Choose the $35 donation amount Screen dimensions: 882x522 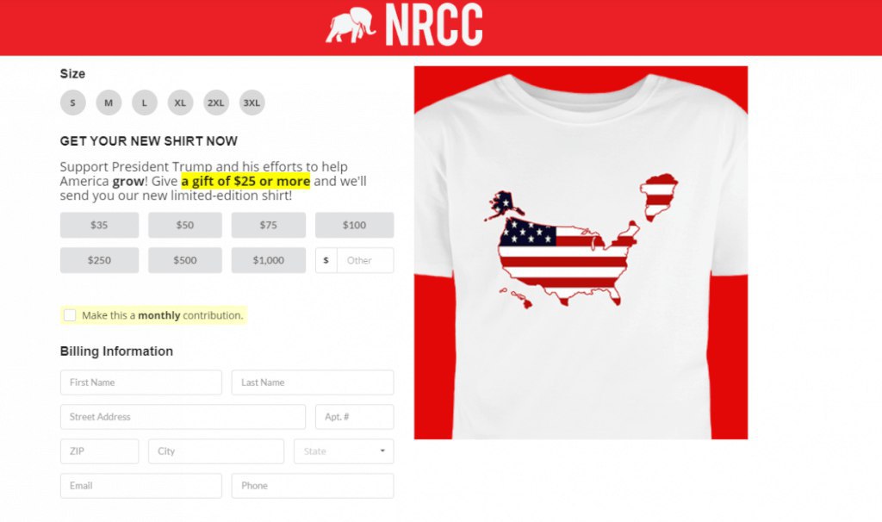tap(100, 225)
